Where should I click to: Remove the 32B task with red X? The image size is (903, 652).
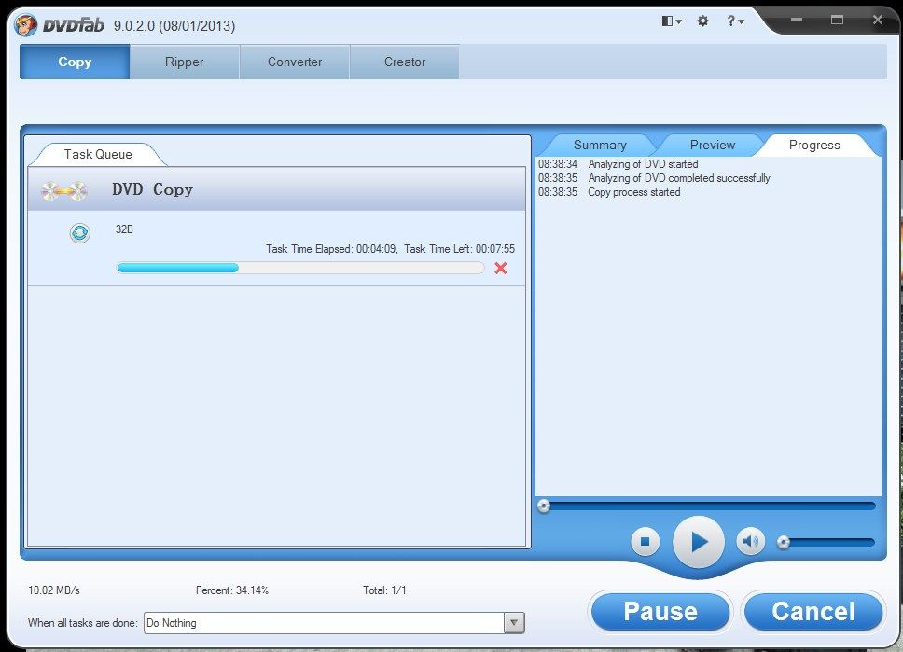pos(500,268)
